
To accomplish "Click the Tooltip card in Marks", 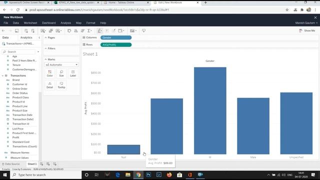I will tap(61, 85).
